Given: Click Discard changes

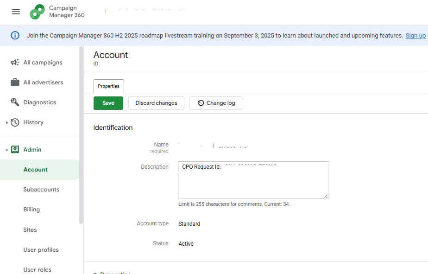Looking at the screenshot, I should pos(156,103).
